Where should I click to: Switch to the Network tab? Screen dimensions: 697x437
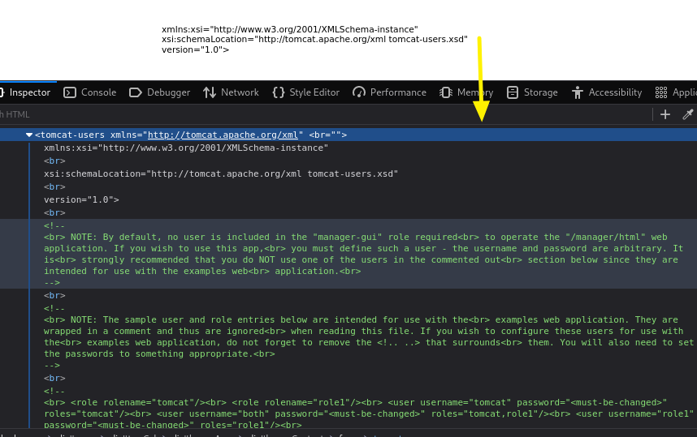(x=231, y=92)
